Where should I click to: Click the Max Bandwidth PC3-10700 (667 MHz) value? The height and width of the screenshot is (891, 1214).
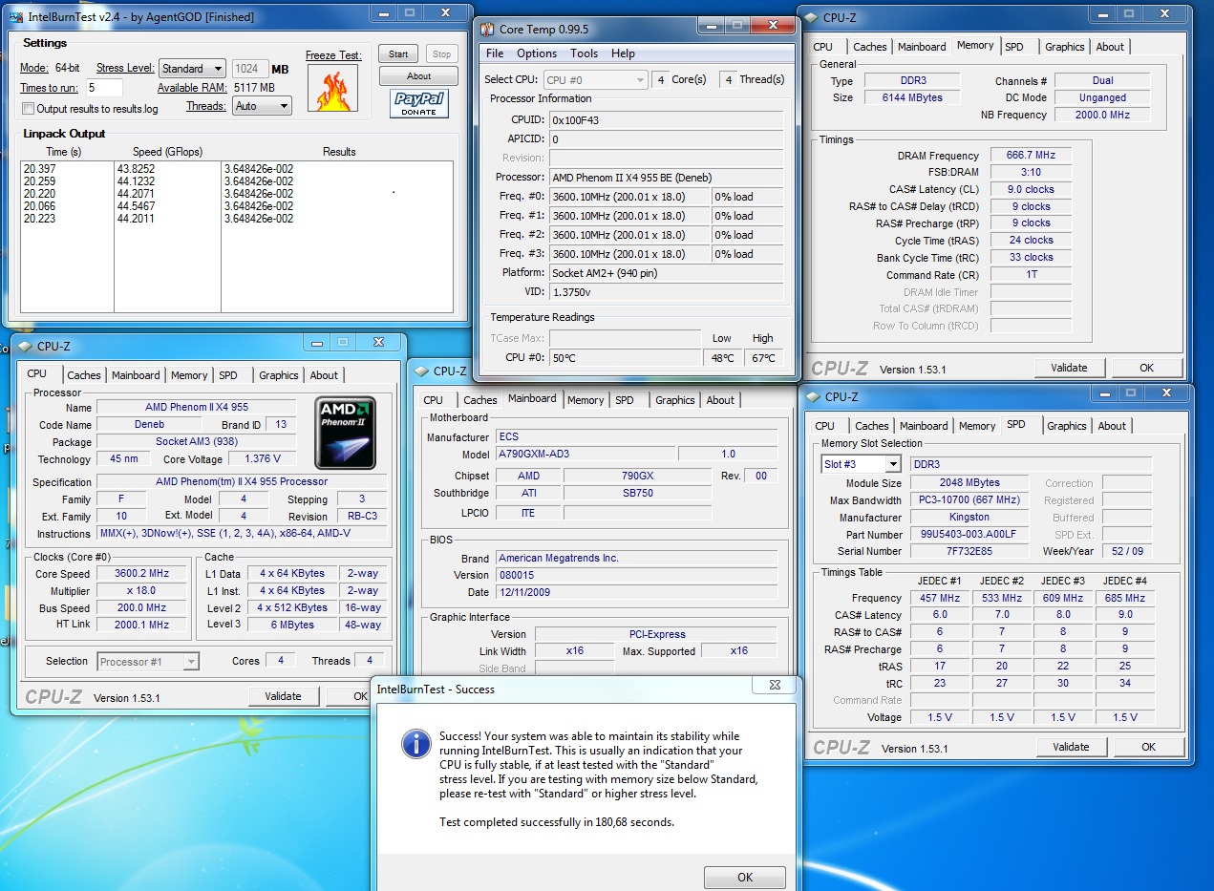[969, 500]
